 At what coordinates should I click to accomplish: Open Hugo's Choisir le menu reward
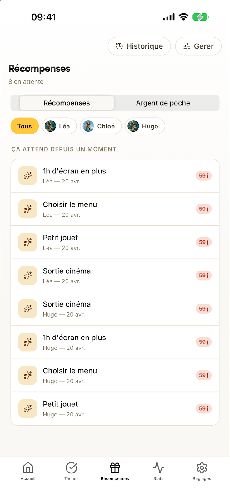coord(115,375)
